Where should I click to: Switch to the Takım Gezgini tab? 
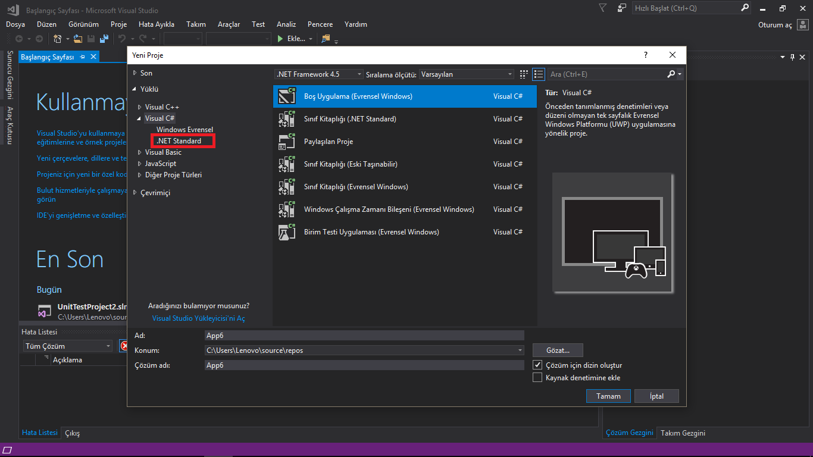point(683,433)
